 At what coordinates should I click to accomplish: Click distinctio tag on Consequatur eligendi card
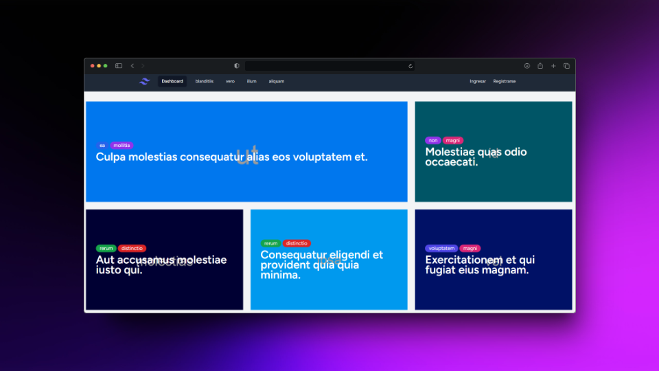297,243
